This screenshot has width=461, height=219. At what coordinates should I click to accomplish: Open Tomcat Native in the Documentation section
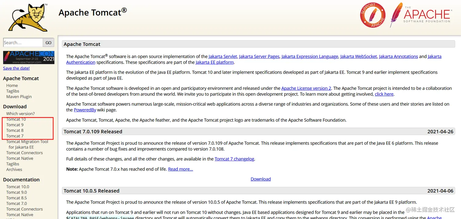pyautogui.click(x=20, y=215)
